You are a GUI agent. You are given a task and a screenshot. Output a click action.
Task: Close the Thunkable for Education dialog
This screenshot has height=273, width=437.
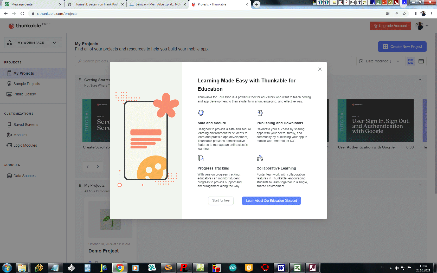(320, 69)
